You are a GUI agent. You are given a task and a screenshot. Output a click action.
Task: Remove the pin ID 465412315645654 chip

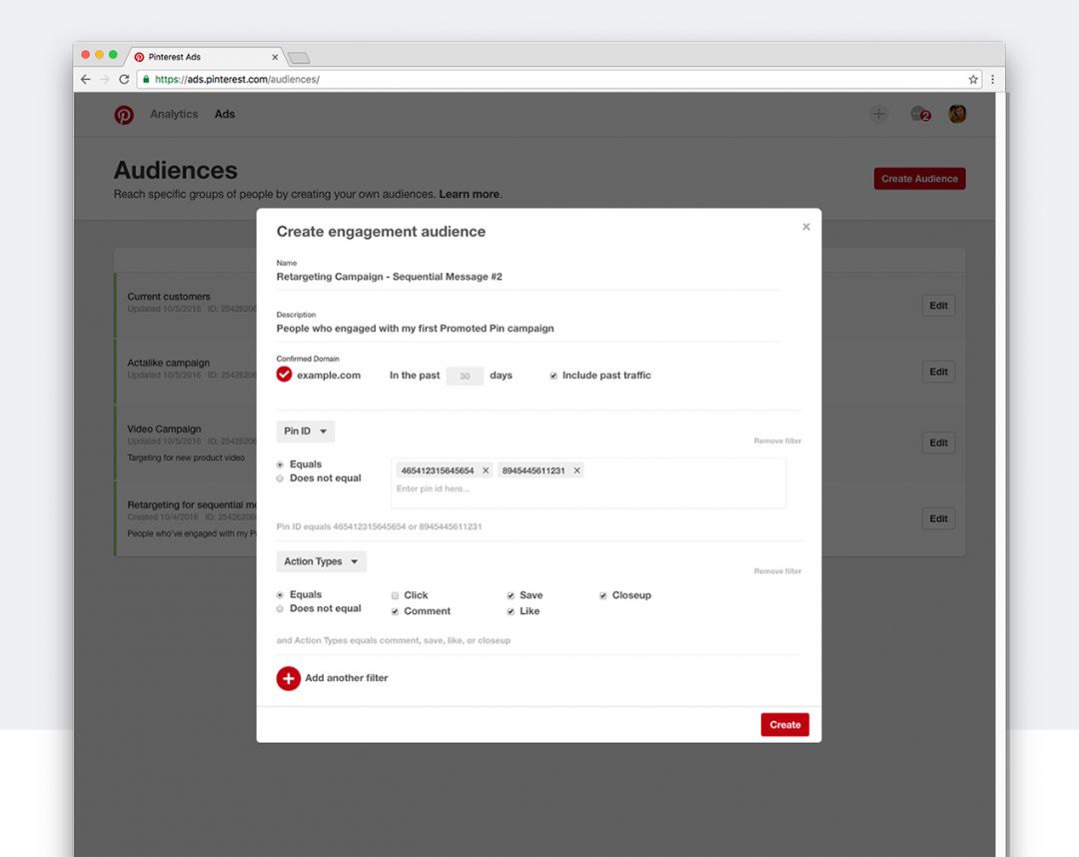[486, 469]
